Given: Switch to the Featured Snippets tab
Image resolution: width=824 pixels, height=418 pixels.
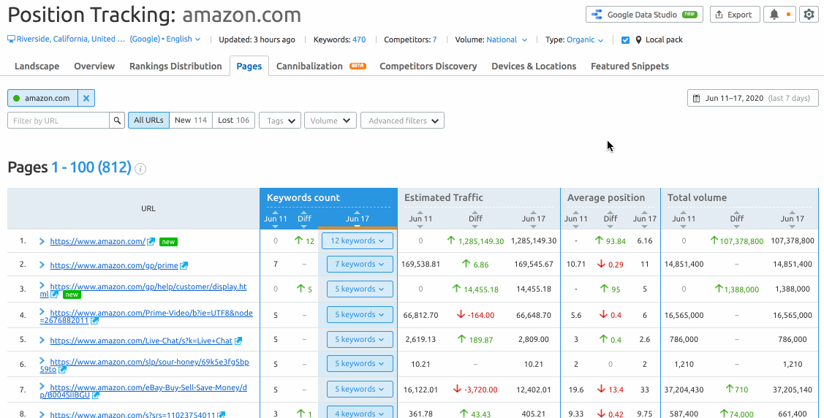Looking at the screenshot, I should coord(630,66).
